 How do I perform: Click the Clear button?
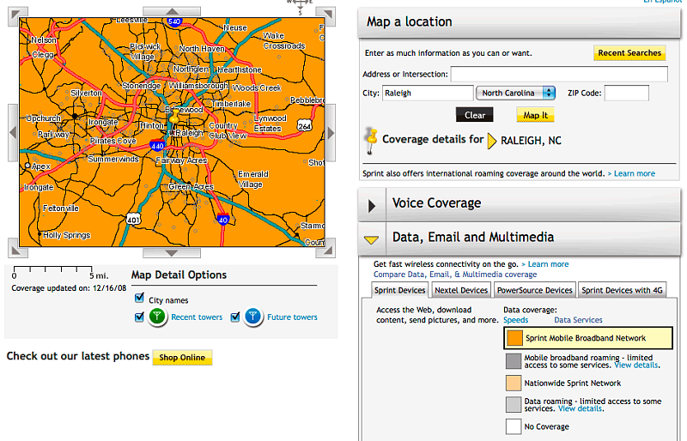475,115
